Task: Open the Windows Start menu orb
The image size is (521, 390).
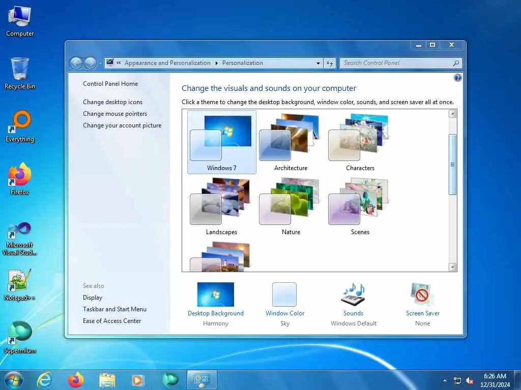Action: (14, 380)
